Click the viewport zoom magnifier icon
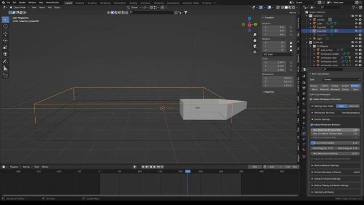This screenshot has width=364, height=205. coord(255,35)
